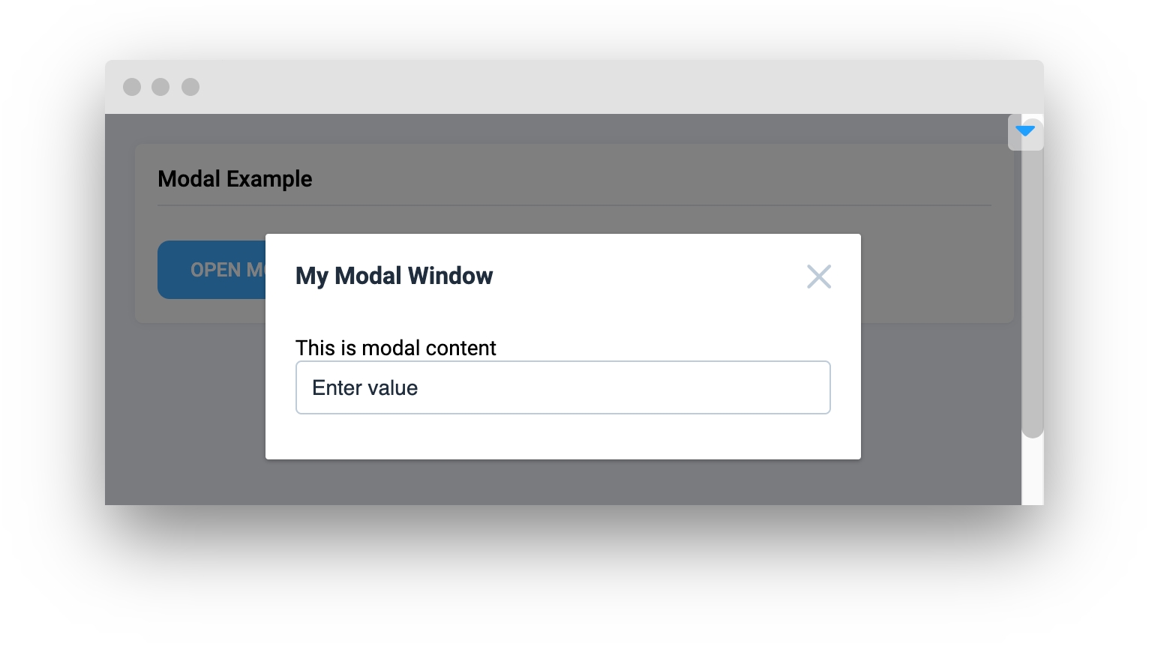The width and height of the screenshot is (1149, 655).
Task: Click the dimmed Modal Example heading
Action: [235, 179]
